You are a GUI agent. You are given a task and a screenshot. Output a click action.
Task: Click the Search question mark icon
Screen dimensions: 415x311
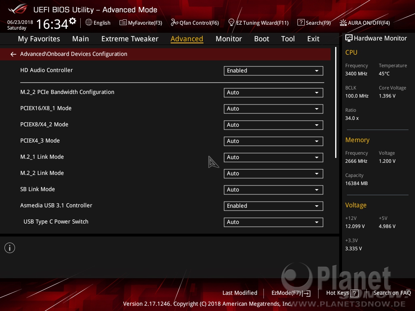pos(301,23)
